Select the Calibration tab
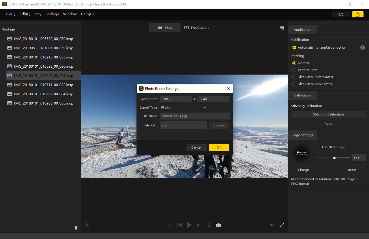369x239 pixels. pos(302,95)
